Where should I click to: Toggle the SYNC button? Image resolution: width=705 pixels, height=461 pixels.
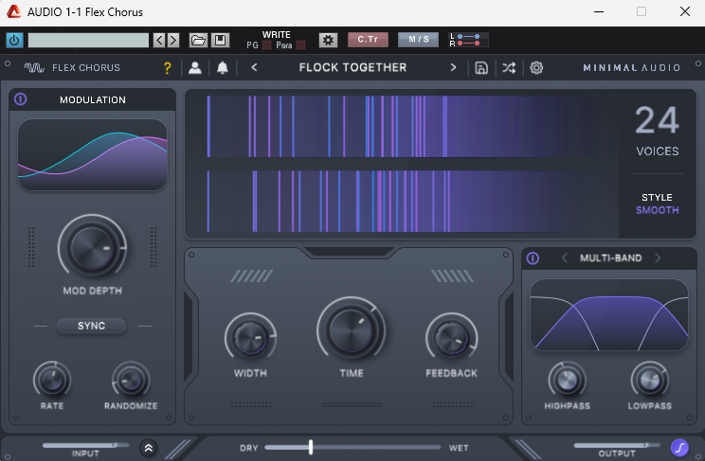click(91, 326)
